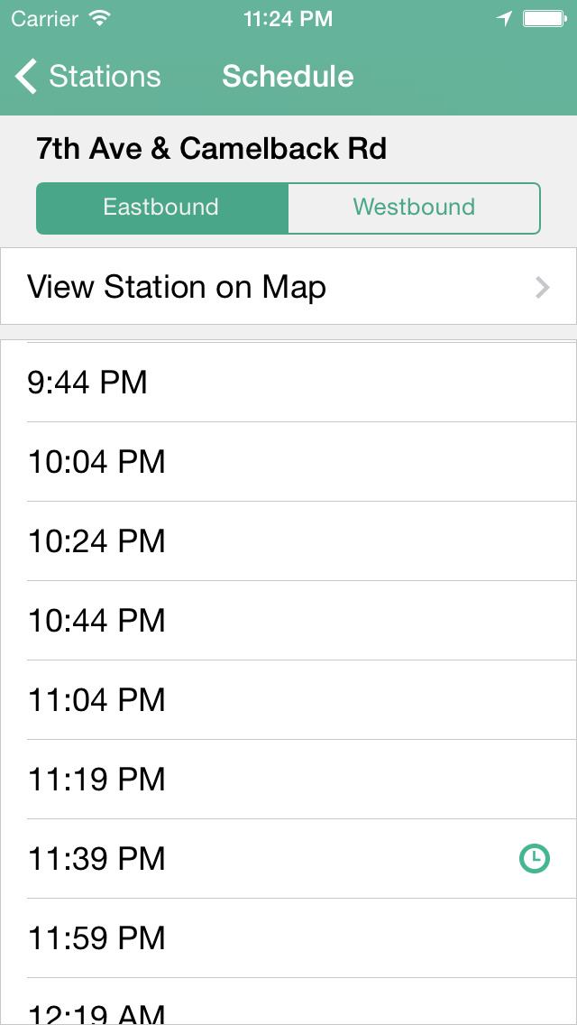Screen dimensions: 577x1025
Task: Open View Station on Map
Action: (x=178, y=287)
